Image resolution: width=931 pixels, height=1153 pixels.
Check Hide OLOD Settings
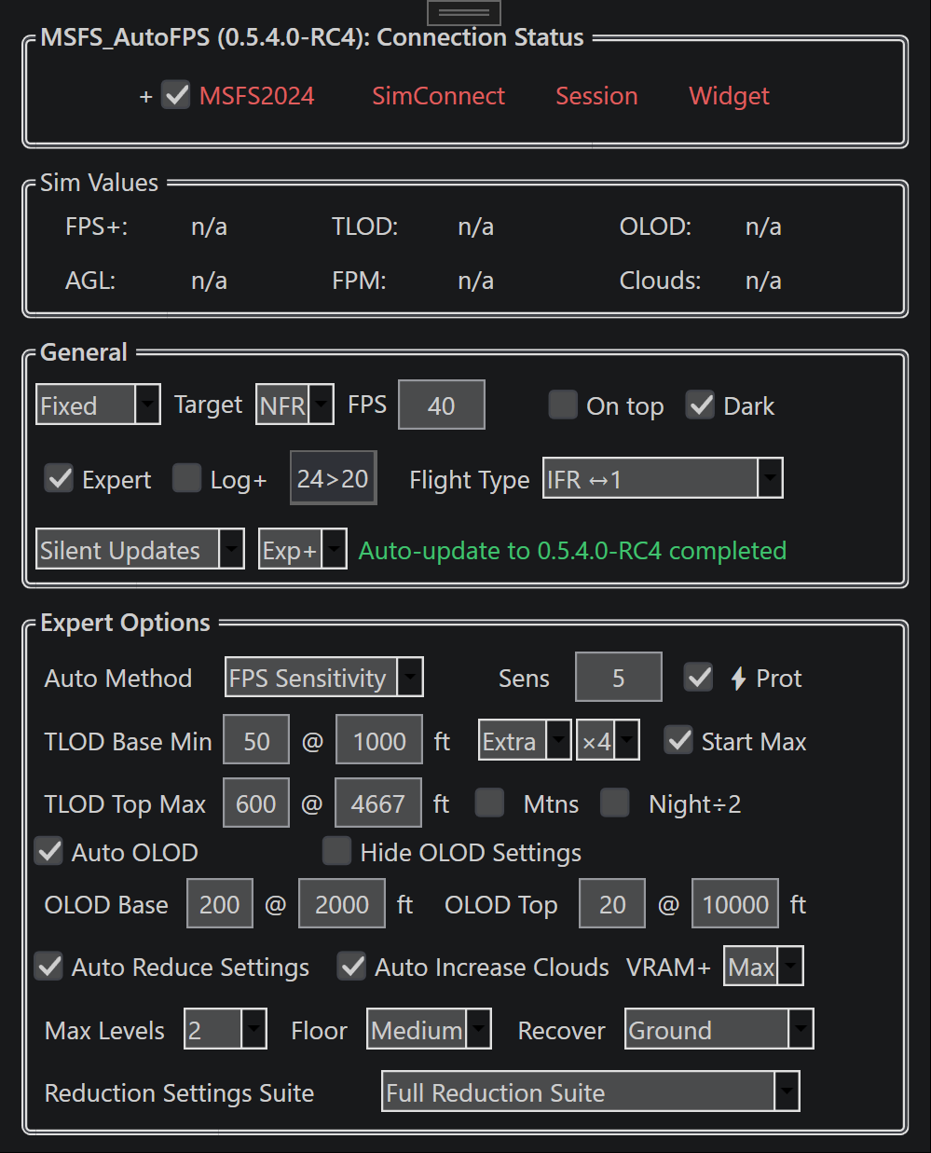click(x=336, y=851)
